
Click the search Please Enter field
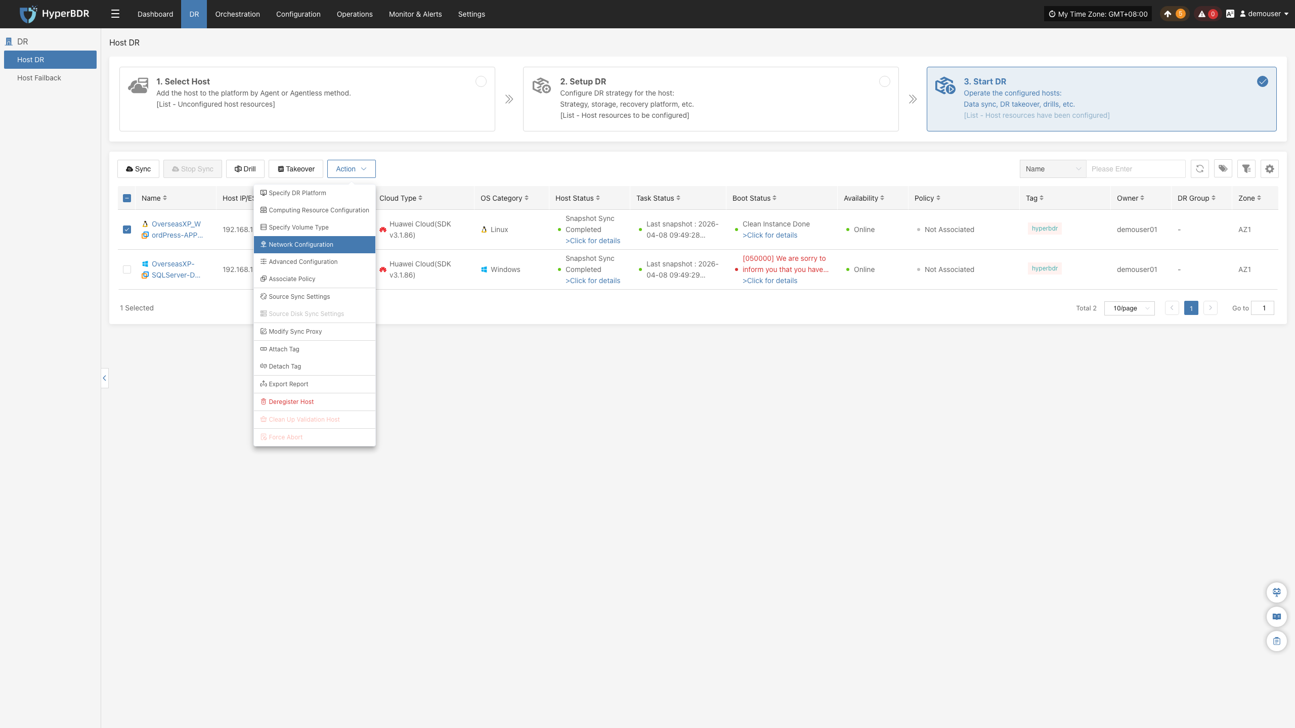1136,169
